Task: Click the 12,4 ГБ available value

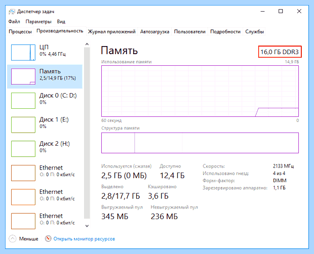Action: point(172,176)
